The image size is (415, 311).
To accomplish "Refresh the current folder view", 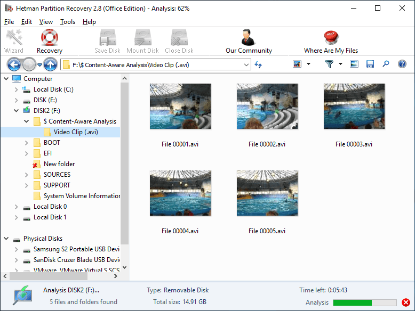I will pyautogui.click(x=258, y=64).
